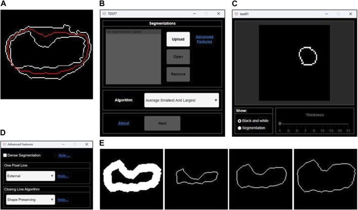The width and height of the screenshot is (358, 210).
Task: Enable the Dense Segmentation checkbox
Action: point(5,155)
